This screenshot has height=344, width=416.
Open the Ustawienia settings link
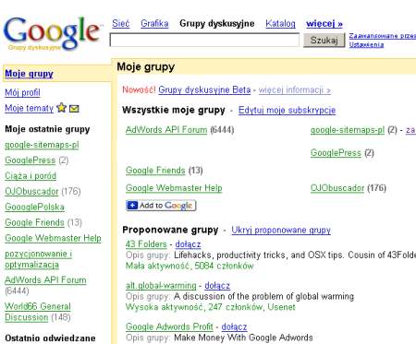point(366,45)
